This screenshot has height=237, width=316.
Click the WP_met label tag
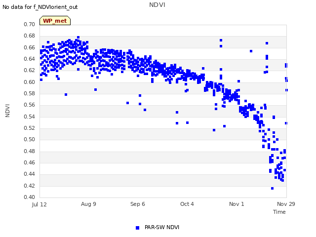point(55,21)
